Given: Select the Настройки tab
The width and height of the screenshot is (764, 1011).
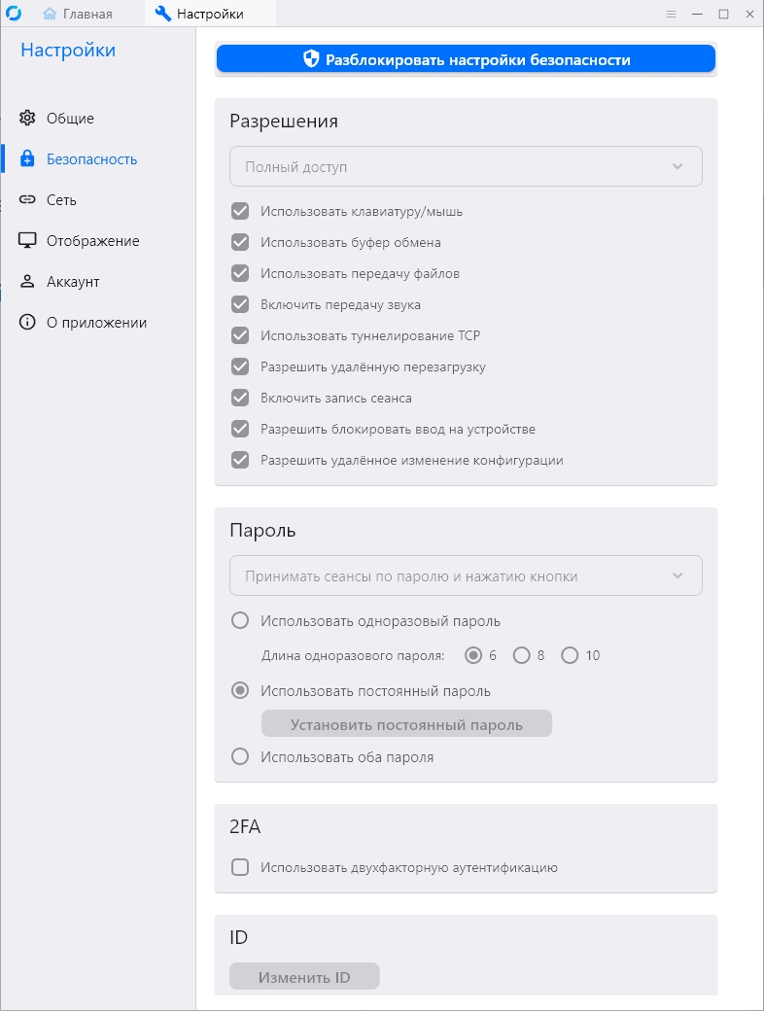Looking at the screenshot, I should pos(199,14).
